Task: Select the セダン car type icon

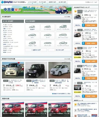Action: pos(32,36)
